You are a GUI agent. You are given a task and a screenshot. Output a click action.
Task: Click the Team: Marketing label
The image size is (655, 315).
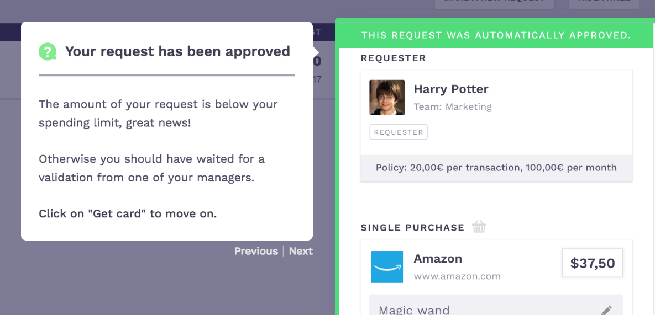pyautogui.click(x=453, y=106)
